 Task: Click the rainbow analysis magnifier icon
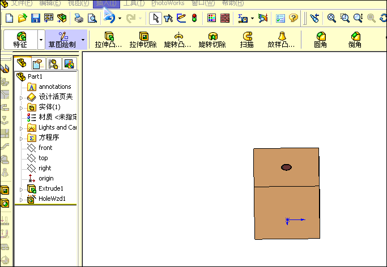pyautogui.click(x=263, y=18)
